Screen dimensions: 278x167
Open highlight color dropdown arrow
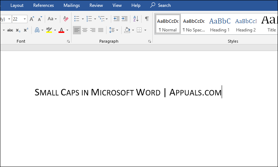tap(55, 30)
